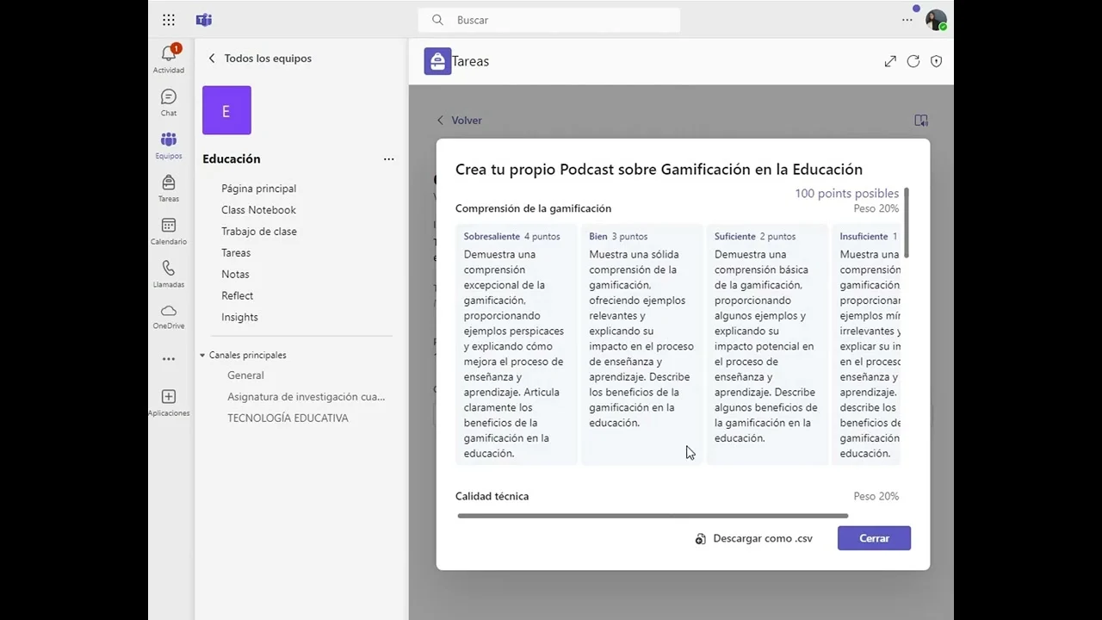Open Llamadas phone icon
This screenshot has height=620, width=1102.
pyautogui.click(x=169, y=270)
